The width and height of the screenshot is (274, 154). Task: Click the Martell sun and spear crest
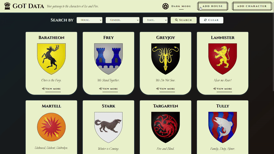pos(51,127)
